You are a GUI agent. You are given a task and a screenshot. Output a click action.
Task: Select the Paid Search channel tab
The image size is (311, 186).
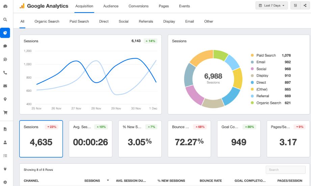[x=79, y=21]
